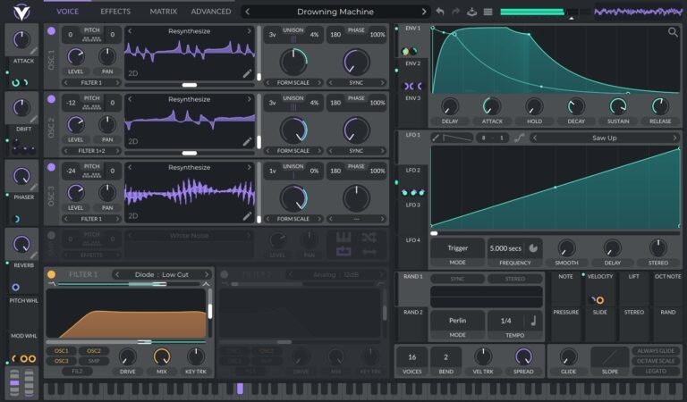This screenshot has height=402, width=687.
Task: Adjust the SPREAD knob
Action: tap(523, 357)
